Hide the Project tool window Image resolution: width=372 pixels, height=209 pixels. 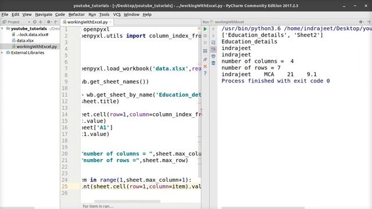point(56,22)
